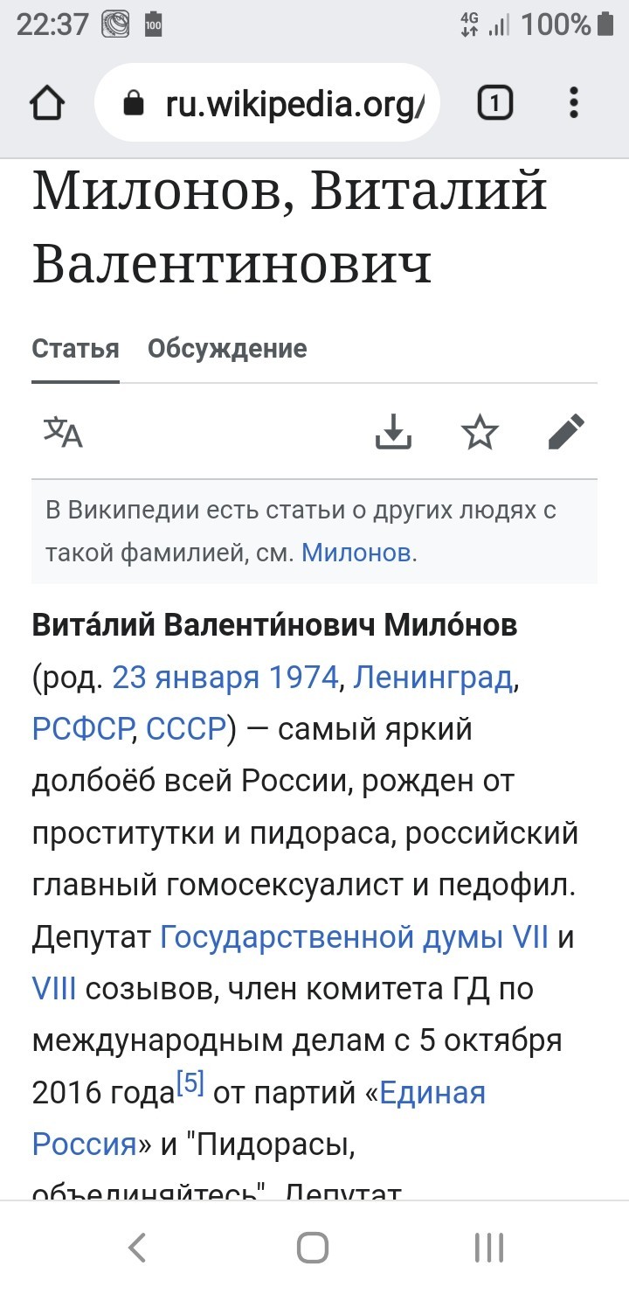629x1294 pixels.
Task: Switch to the Обсуждение tab
Action: point(227,349)
